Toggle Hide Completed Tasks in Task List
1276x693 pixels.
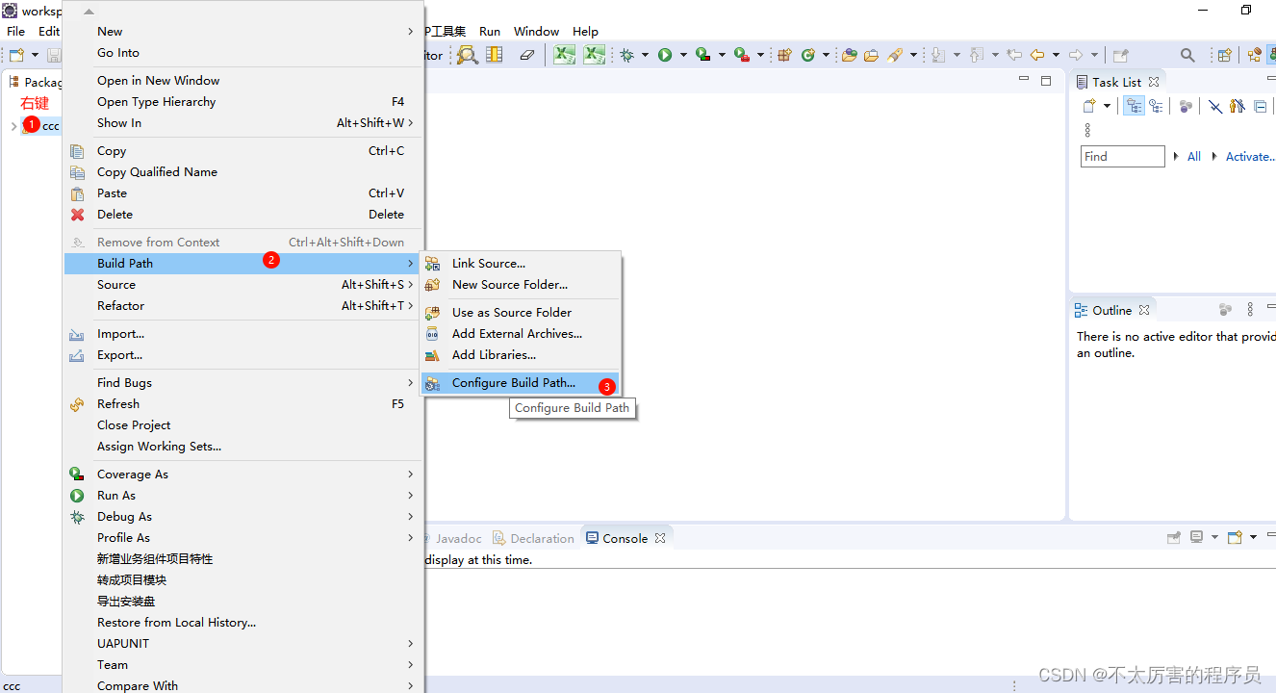tap(1215, 106)
